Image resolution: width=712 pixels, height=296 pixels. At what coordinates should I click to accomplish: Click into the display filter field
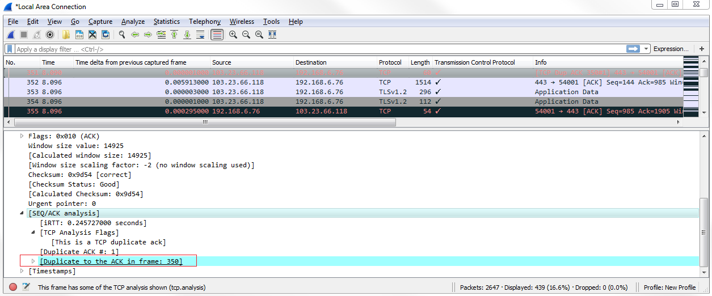[321, 49]
